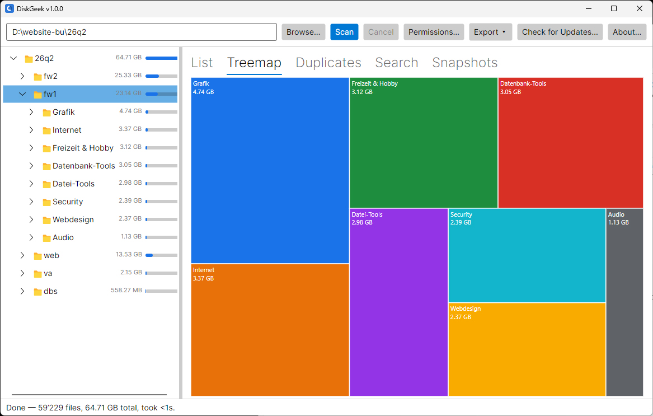Click the path input field
The image size is (653, 416).
click(x=142, y=32)
